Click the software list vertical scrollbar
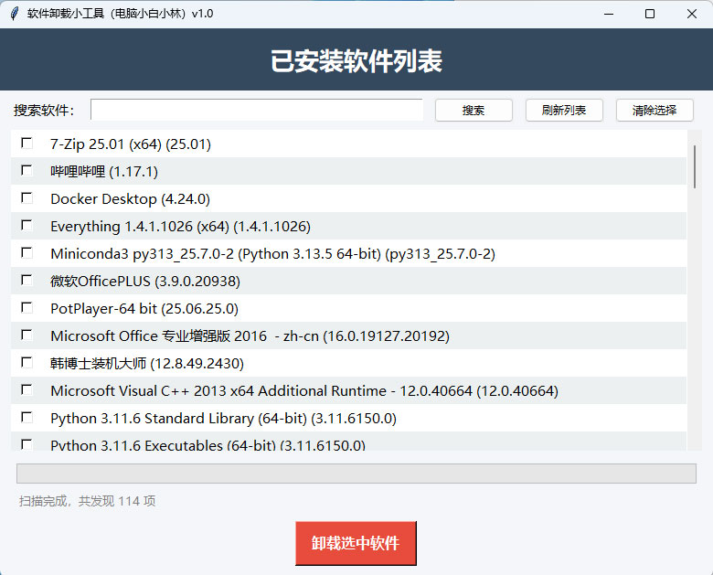This screenshot has height=575, width=713. coord(696,165)
